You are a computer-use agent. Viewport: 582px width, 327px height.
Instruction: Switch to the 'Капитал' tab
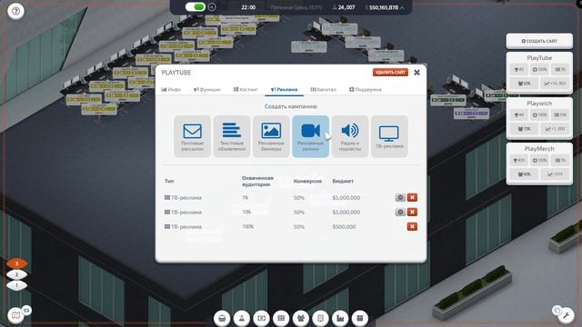click(323, 90)
